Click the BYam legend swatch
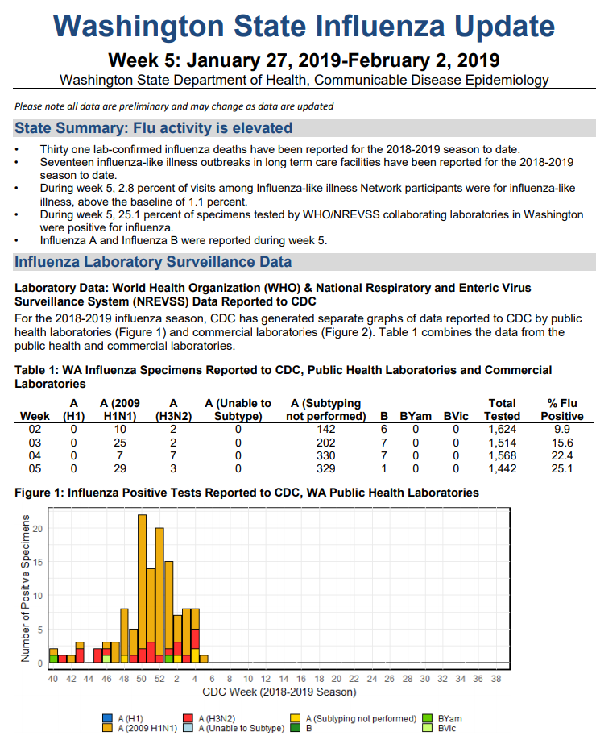The image size is (596, 736). click(429, 717)
